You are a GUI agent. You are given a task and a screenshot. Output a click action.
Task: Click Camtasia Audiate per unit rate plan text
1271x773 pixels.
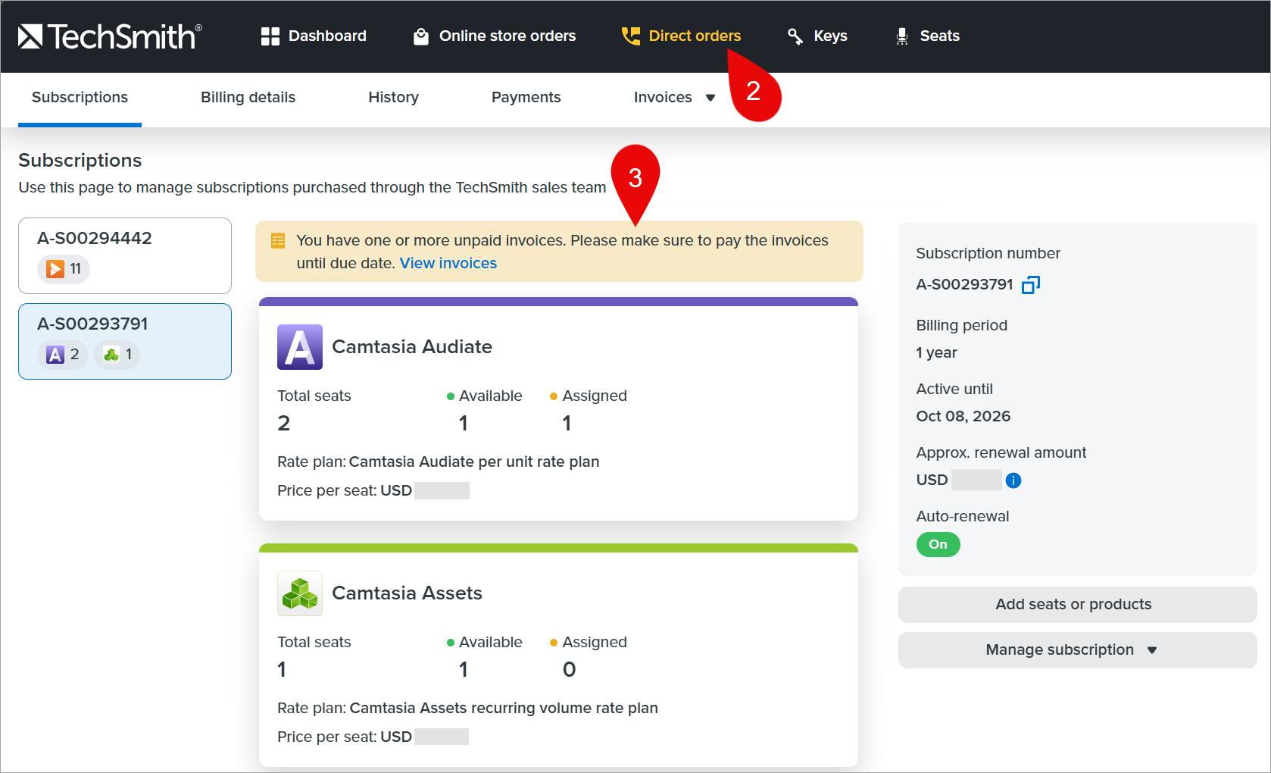point(474,462)
